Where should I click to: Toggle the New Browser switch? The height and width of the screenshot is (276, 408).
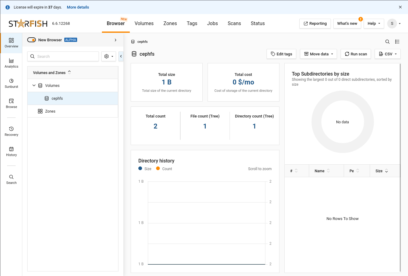(32, 40)
